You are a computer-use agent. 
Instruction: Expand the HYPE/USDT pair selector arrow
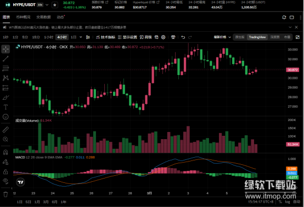point(47,5)
